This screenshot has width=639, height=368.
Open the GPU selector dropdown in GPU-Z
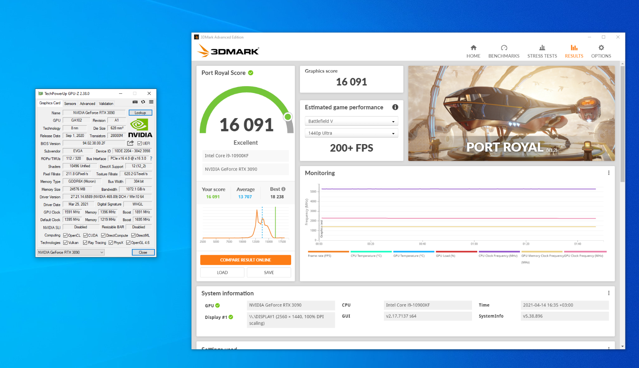71,252
